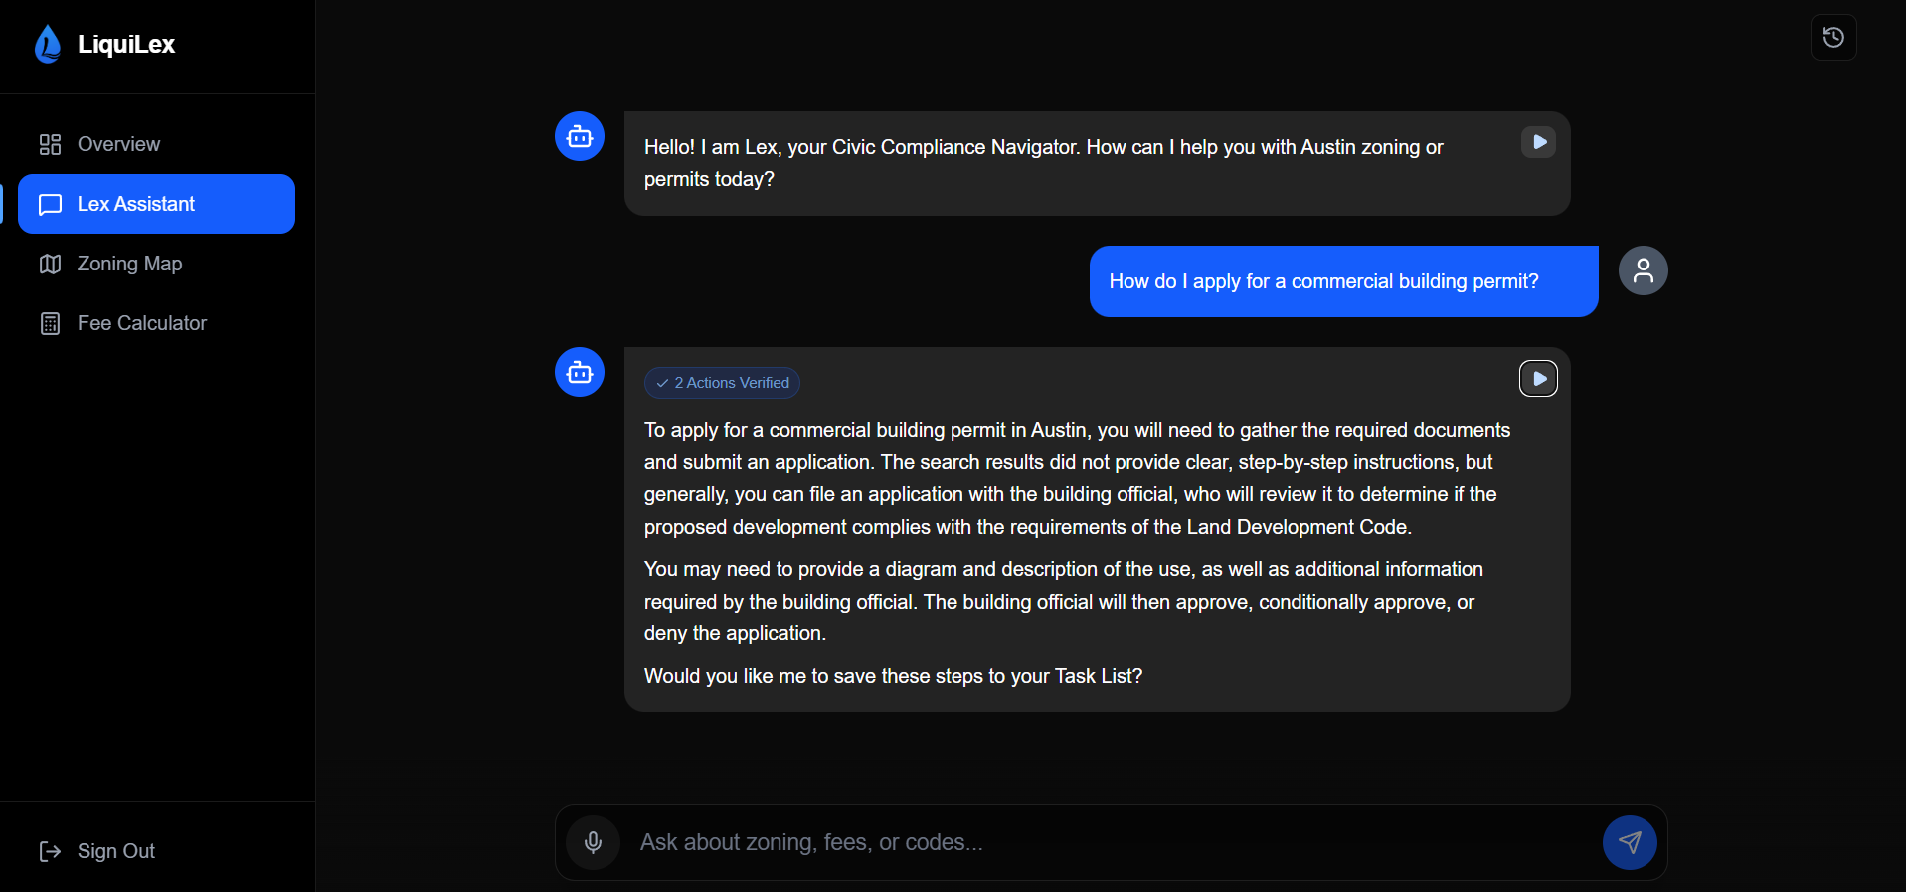Viewport: 1906px width, 892px height.
Task: Click the LiquiLex droplet logo
Action: click(x=47, y=44)
